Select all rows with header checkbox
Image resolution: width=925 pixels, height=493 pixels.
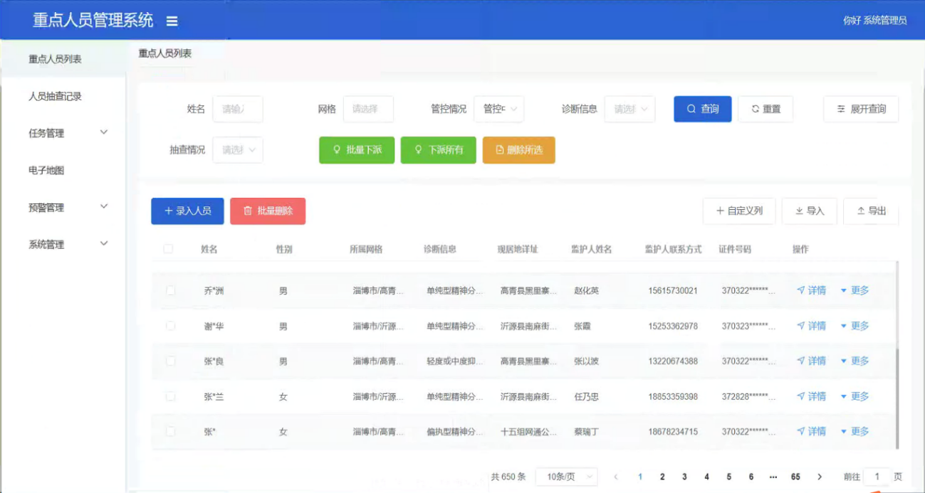click(168, 249)
